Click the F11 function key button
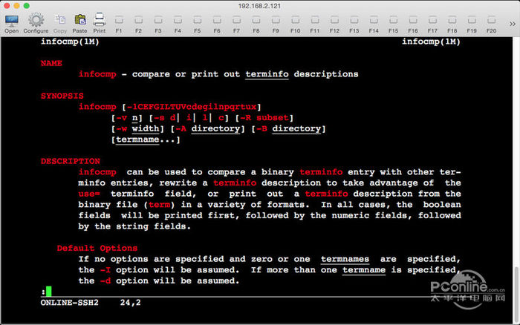Viewport: 520px width, 325px height. [315, 24]
